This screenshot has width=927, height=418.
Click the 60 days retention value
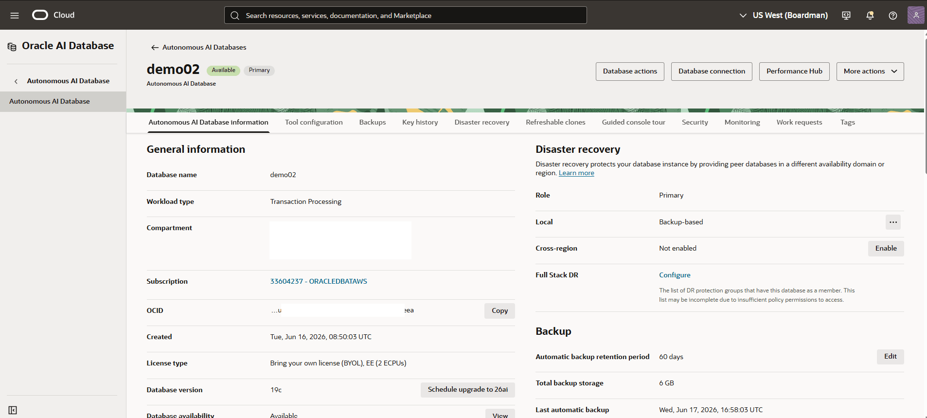tap(671, 357)
